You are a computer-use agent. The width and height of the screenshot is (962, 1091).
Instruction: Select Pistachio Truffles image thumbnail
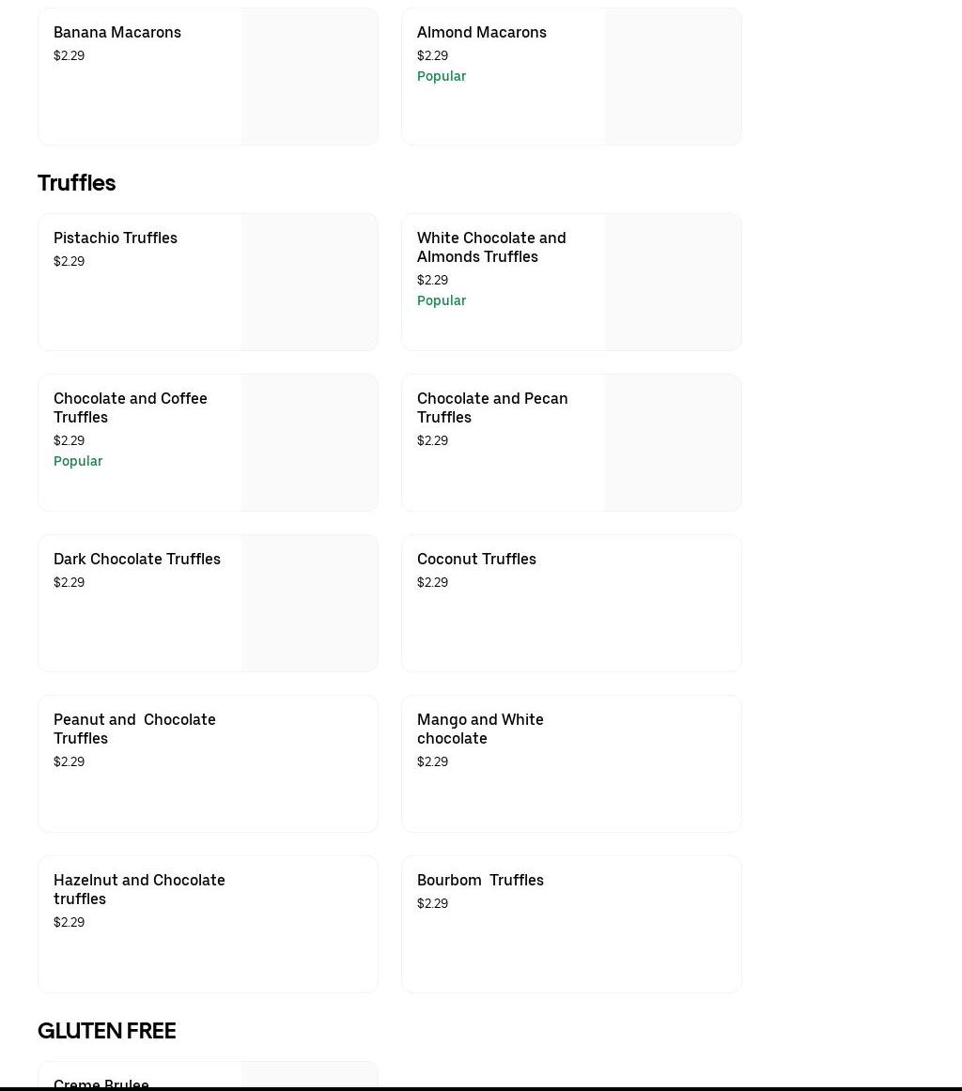click(x=309, y=282)
